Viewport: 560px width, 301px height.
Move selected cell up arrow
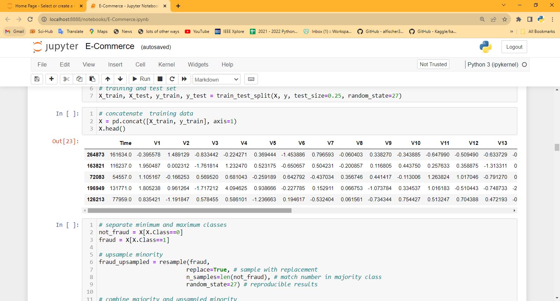(x=108, y=79)
